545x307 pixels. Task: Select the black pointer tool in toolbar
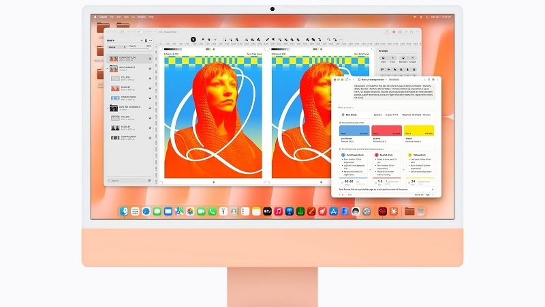pos(193,40)
